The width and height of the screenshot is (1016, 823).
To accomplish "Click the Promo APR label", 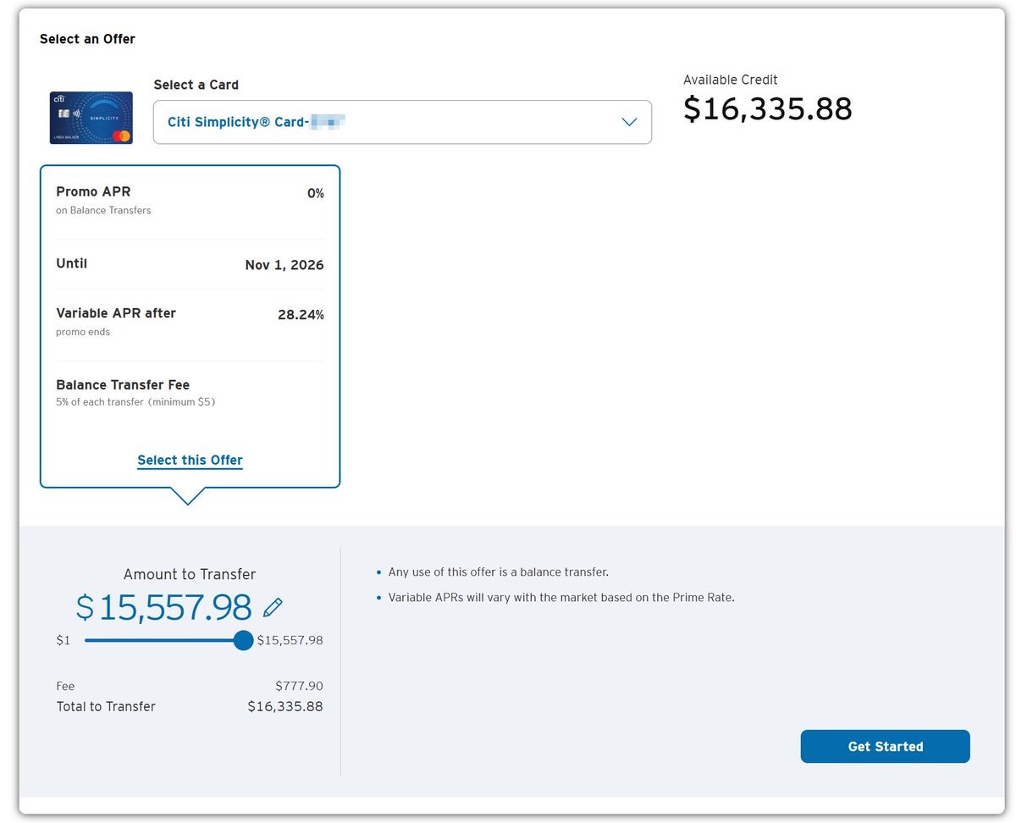I will click(x=93, y=191).
